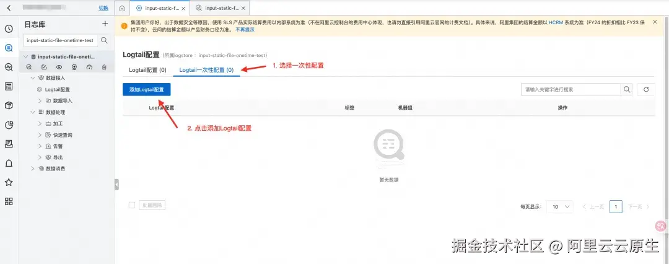This screenshot has height=264, width=669.
Task: Expand the 快速查询 tree node
Action: pos(40,134)
